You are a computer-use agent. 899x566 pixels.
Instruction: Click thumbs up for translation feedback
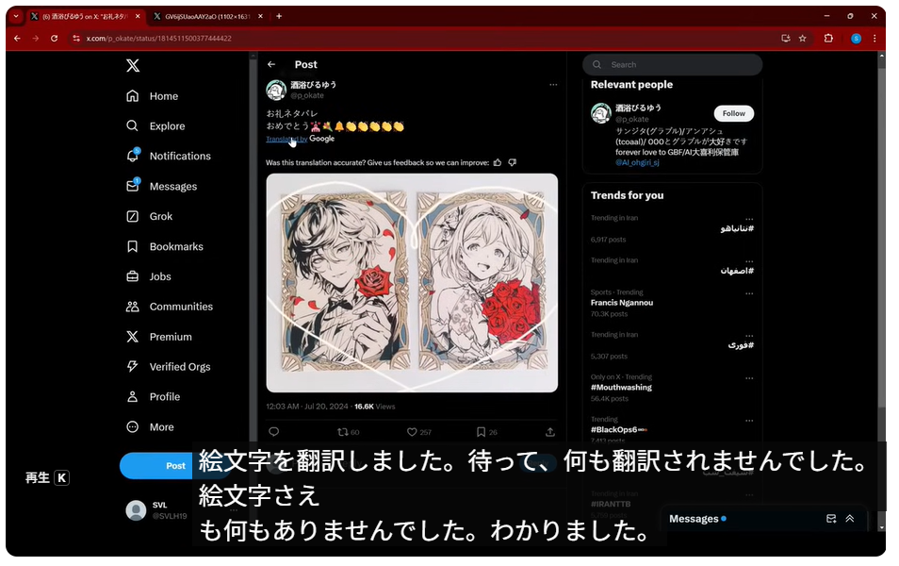coord(498,162)
